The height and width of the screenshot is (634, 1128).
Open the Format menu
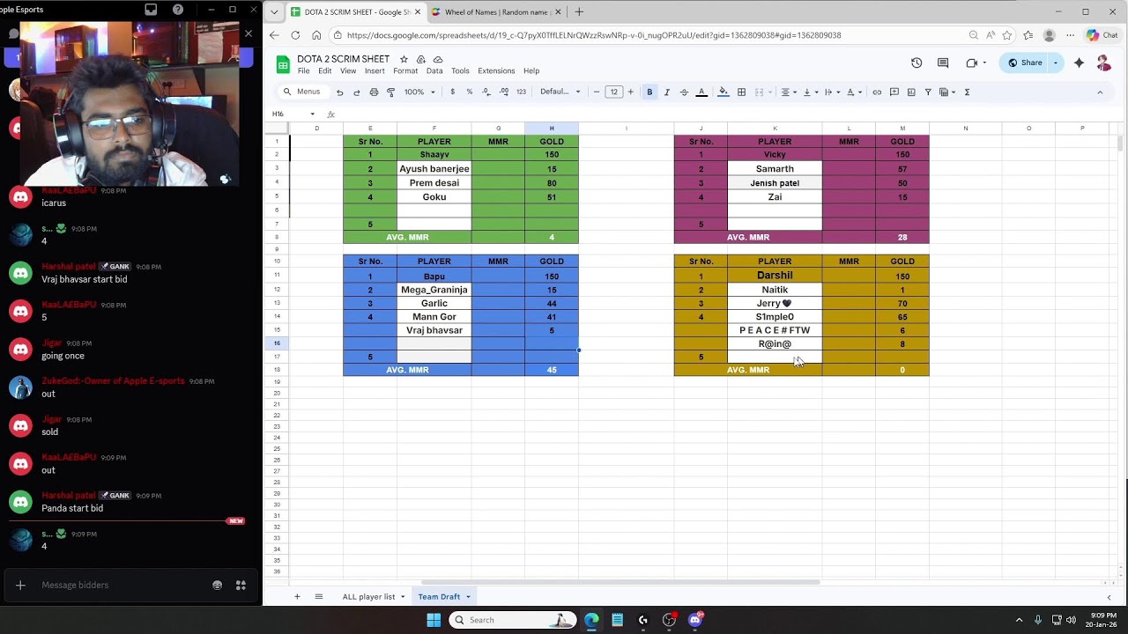pos(405,71)
